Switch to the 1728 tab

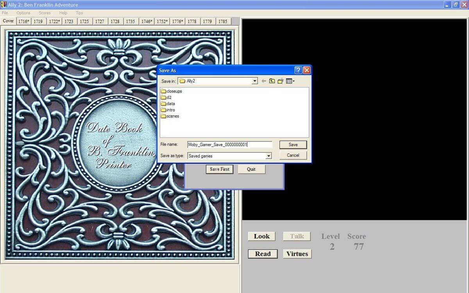115,21
